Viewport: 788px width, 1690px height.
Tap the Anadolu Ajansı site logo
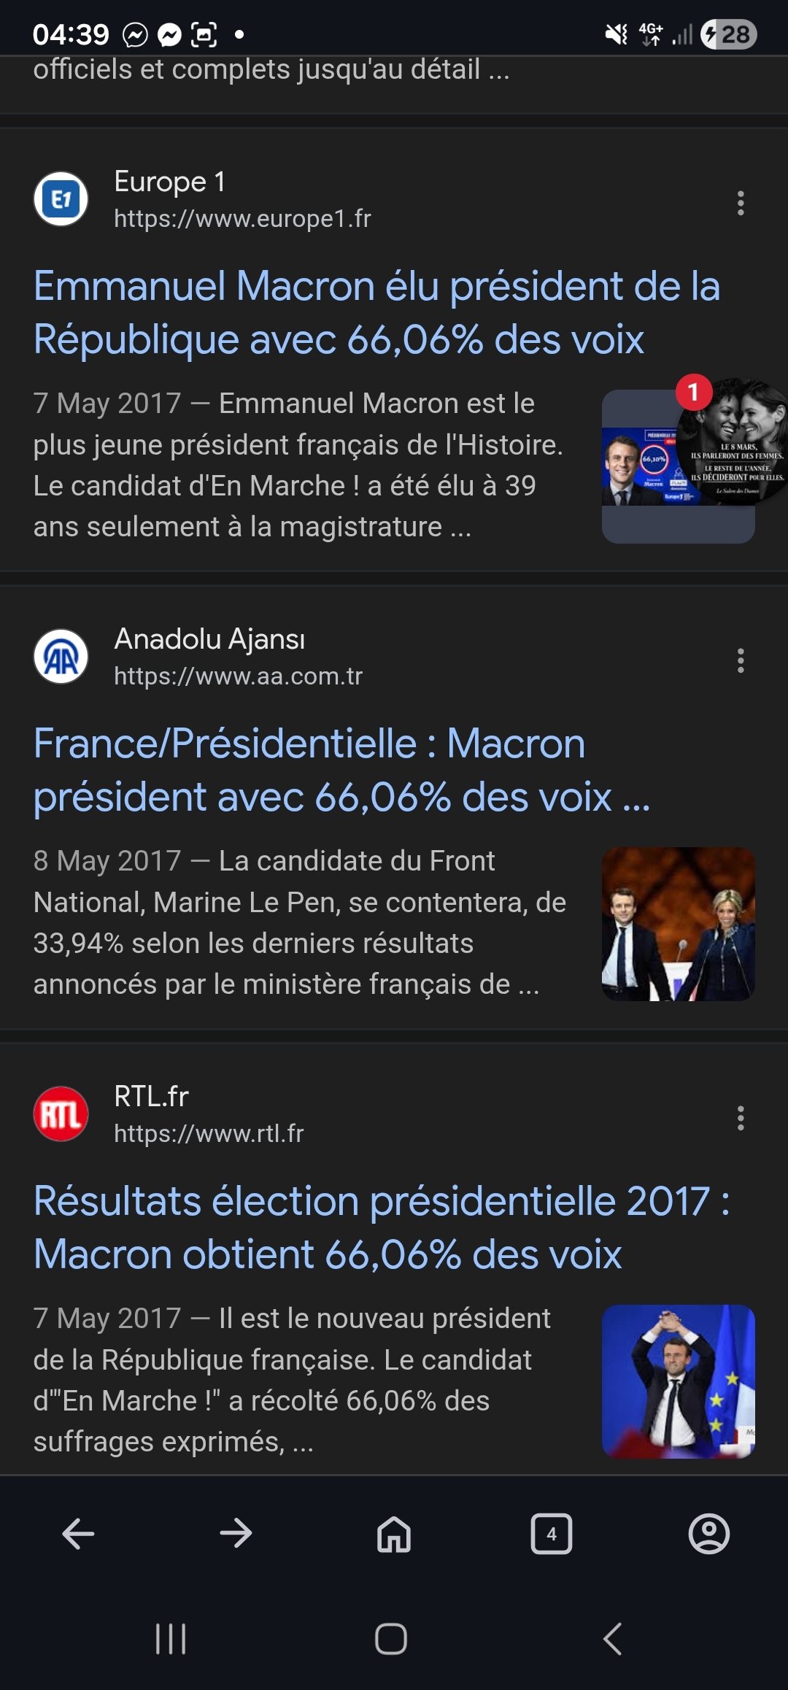(61, 657)
